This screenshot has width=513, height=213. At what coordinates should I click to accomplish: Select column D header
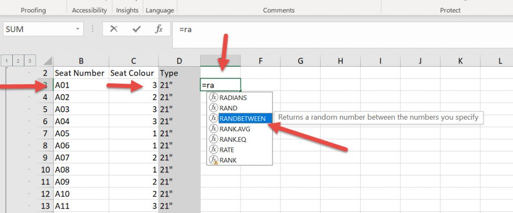179,61
